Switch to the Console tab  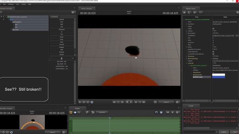pyautogui.click(x=191, y=106)
